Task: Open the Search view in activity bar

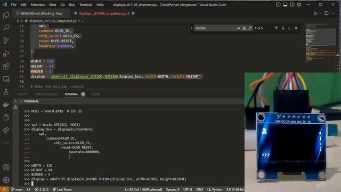Action: [6, 28]
